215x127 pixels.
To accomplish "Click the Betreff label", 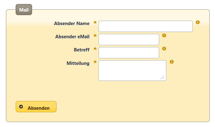I will click(x=82, y=50).
